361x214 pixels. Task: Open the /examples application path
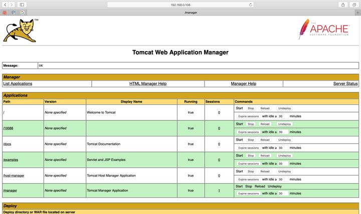pos(11,160)
